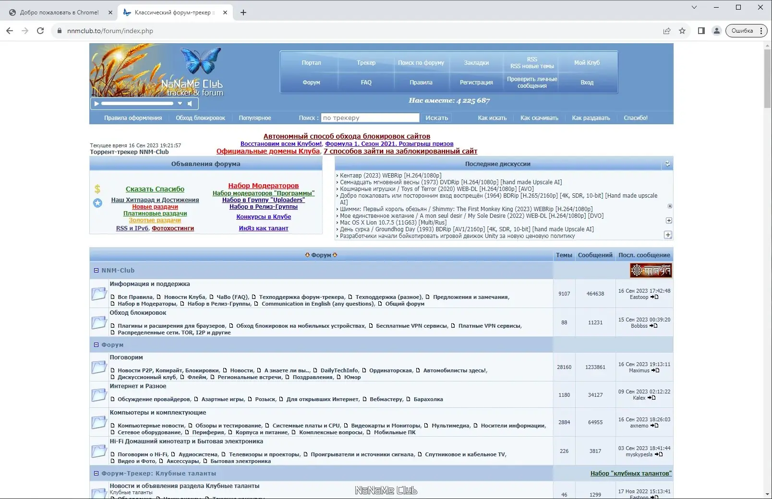Viewport: 772px width, 499px height.
Task: Open Платиновые раздачи link
Action: tap(155, 214)
